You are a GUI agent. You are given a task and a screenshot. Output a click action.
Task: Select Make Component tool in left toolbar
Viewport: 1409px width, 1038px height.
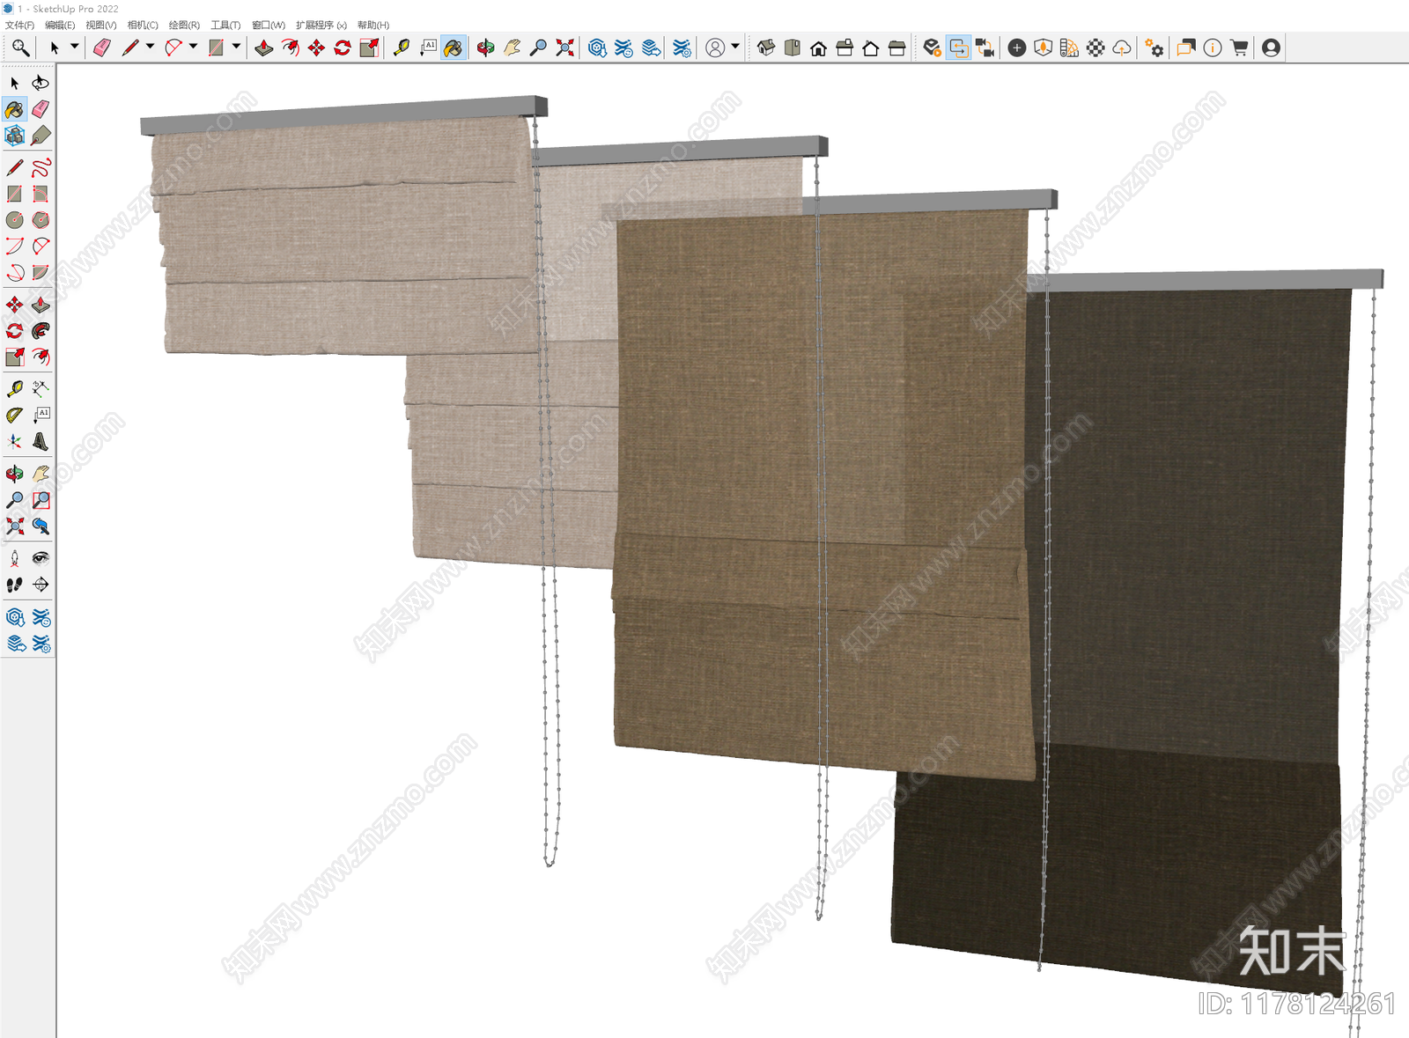(x=15, y=136)
